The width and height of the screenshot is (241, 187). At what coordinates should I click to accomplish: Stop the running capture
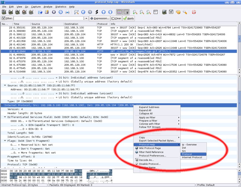tap(24, 12)
